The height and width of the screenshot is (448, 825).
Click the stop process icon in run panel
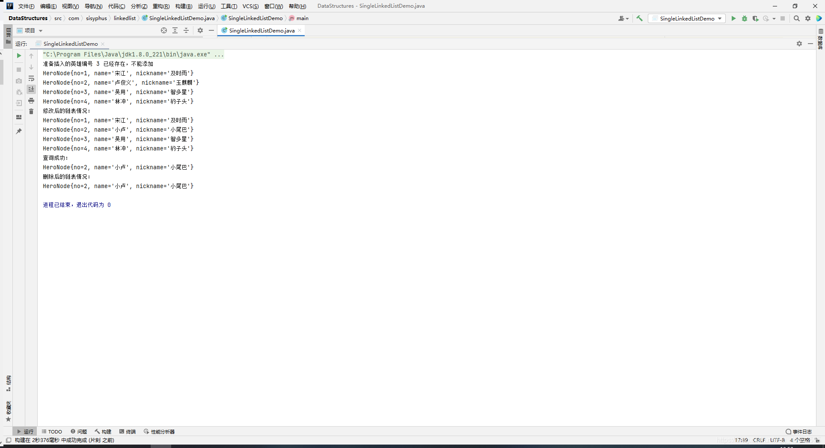19,70
